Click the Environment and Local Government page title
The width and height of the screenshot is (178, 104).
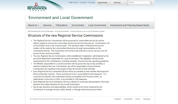click(x=61, y=18)
